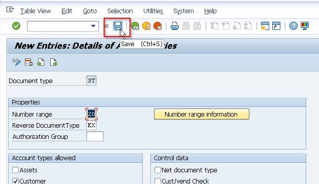Exit with the yellow up-arrow icon

tap(146, 26)
